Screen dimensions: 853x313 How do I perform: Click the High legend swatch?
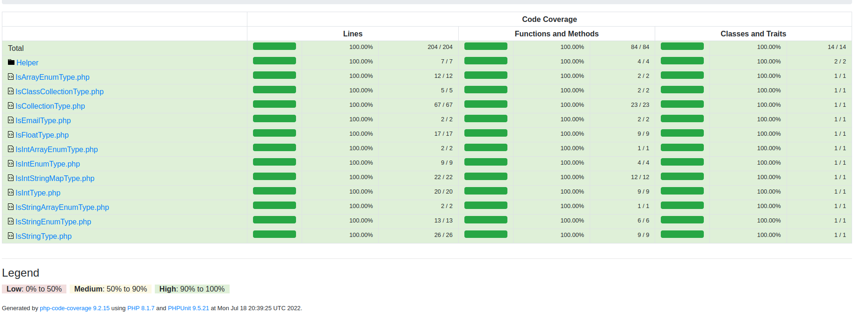click(x=192, y=289)
